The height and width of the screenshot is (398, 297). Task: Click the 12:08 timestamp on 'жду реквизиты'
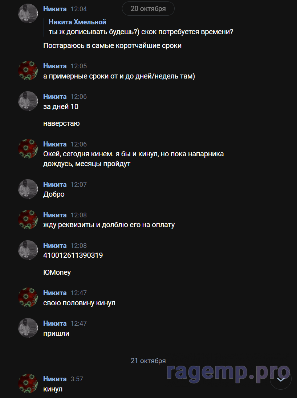coord(79,215)
